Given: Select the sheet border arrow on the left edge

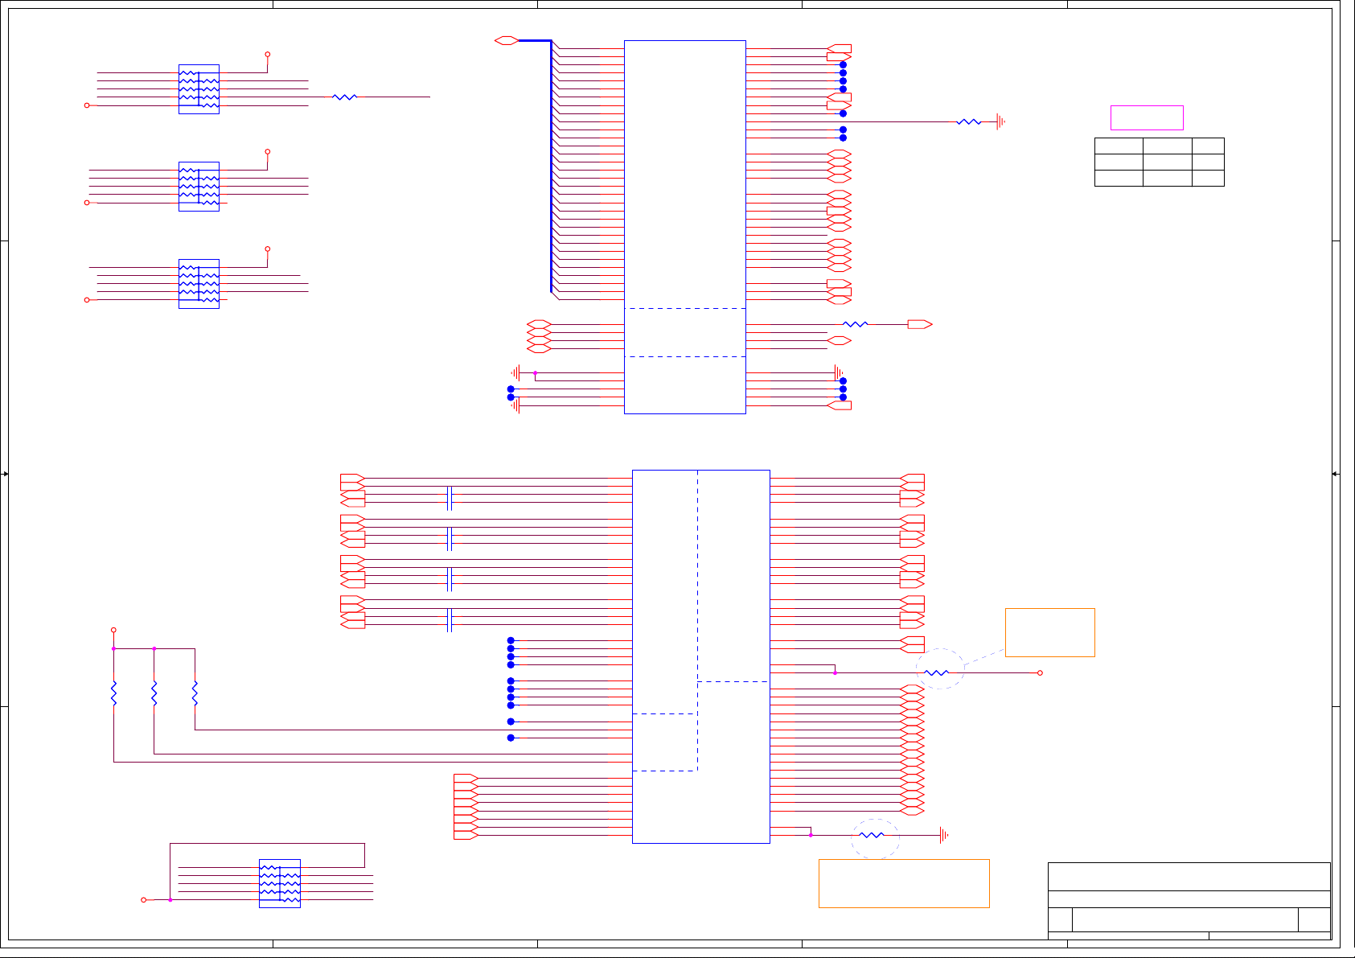Looking at the screenshot, I should [5, 474].
